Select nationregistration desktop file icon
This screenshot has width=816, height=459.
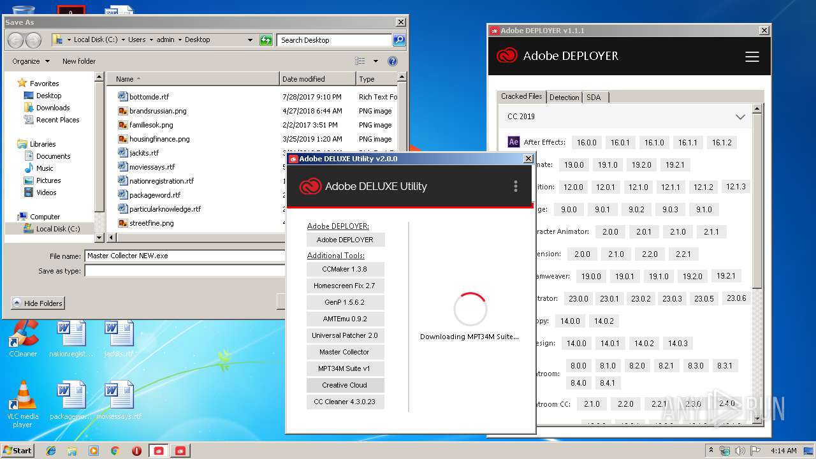71,338
